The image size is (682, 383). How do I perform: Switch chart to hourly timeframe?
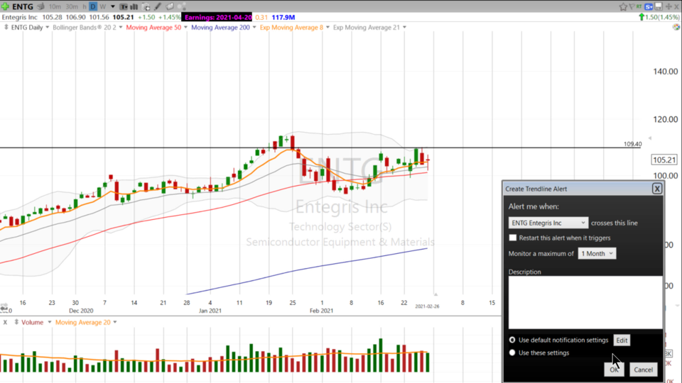coord(85,6)
